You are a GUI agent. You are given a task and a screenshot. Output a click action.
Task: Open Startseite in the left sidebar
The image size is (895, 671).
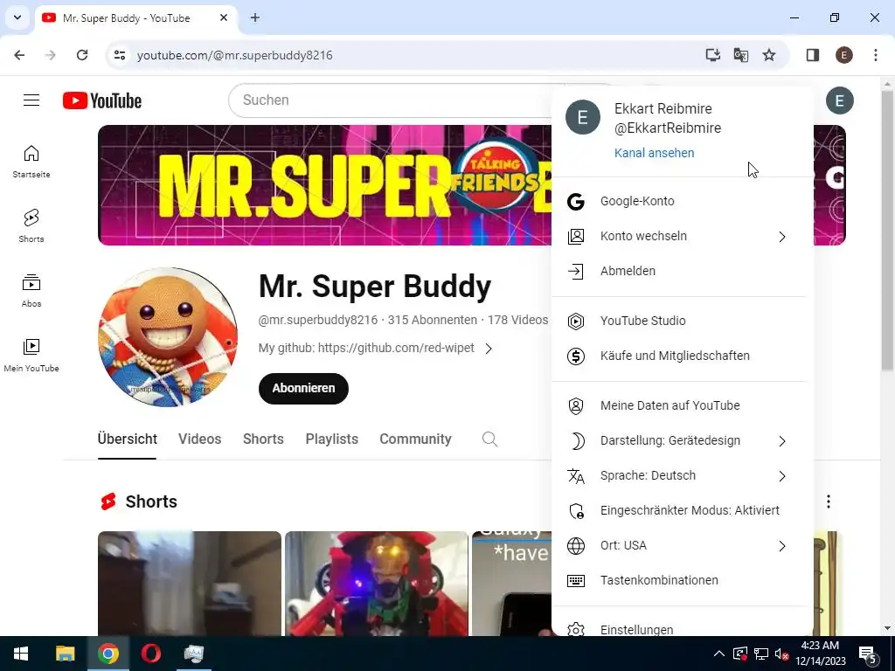pyautogui.click(x=31, y=162)
